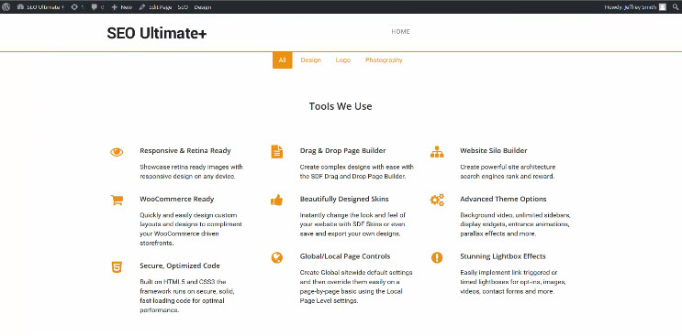
Task: Click the WooCommerce Ready heading
Action: (177, 199)
